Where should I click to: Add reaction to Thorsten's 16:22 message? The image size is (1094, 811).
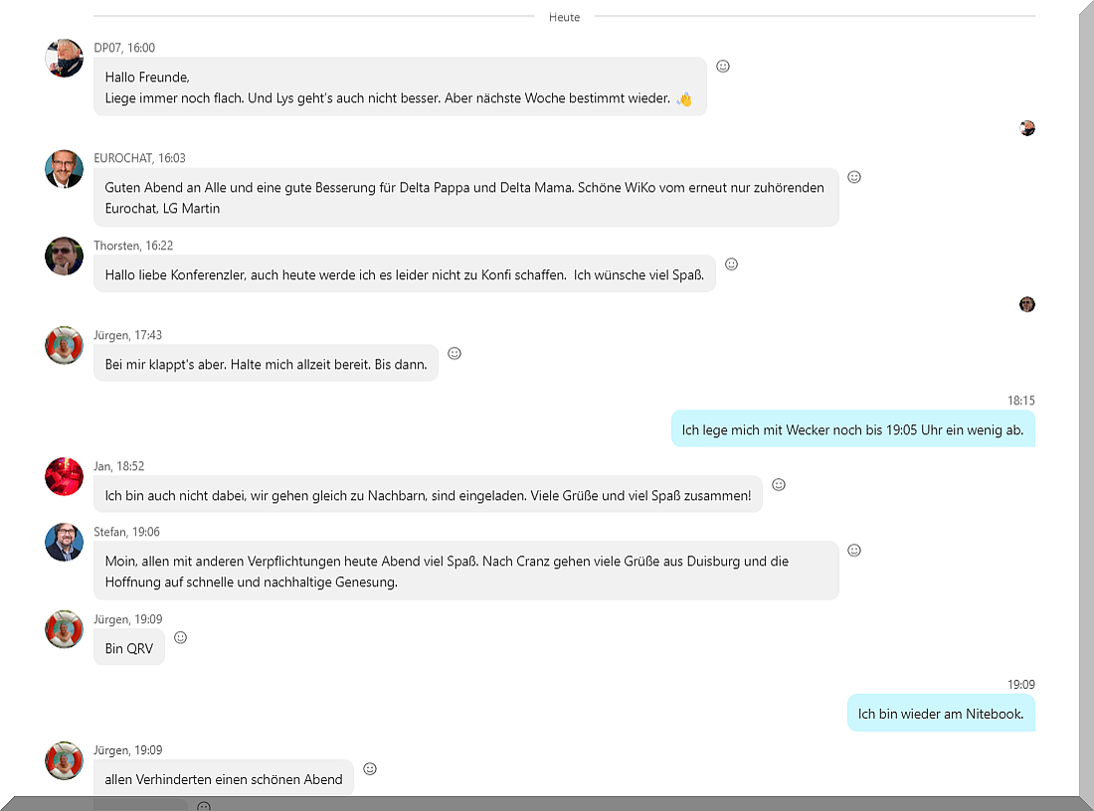click(x=731, y=264)
